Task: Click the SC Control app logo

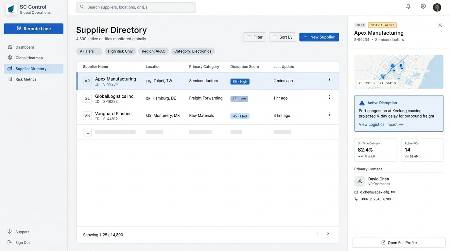Action: (11, 9)
